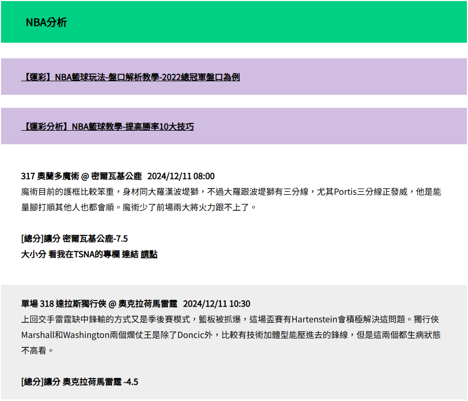Click the line starting Marshall和Washington兩個爛仗王

click(231, 335)
